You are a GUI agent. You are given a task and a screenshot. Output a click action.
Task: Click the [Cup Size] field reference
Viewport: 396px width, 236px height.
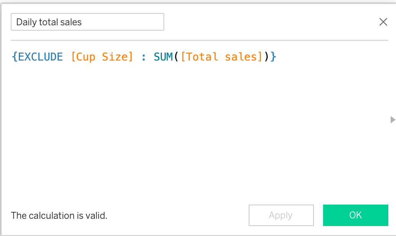point(102,57)
